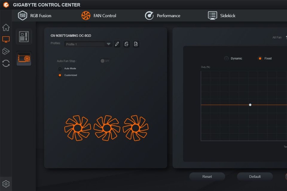Click the Default button

255,177
